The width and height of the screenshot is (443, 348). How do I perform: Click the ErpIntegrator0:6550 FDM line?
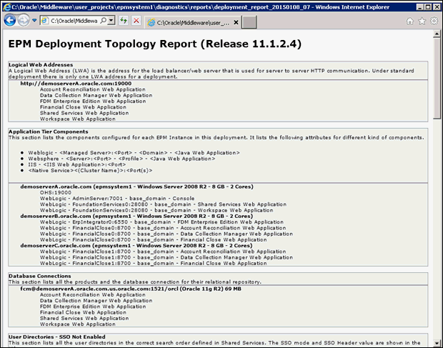[x=161, y=222]
